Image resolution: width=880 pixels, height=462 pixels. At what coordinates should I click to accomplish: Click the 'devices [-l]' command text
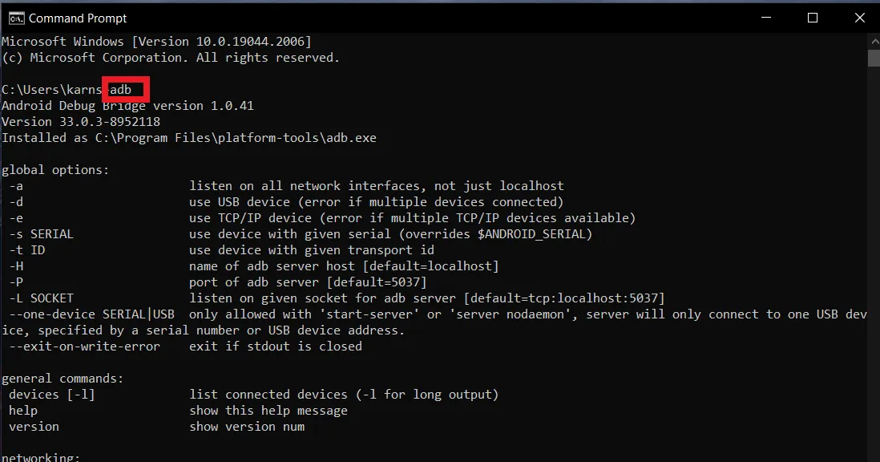pos(52,395)
